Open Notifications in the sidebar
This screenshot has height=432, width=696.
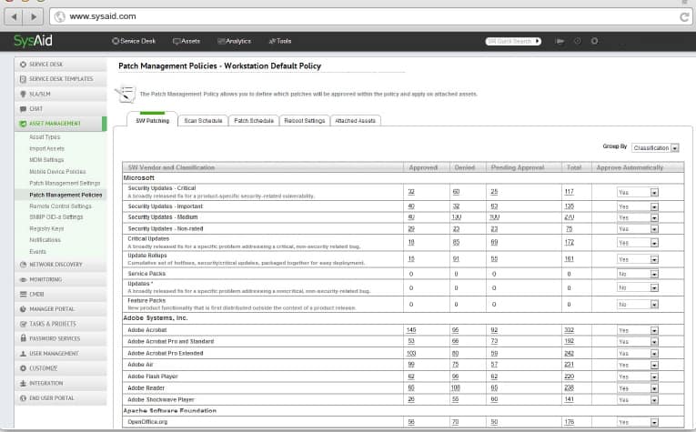tap(45, 240)
